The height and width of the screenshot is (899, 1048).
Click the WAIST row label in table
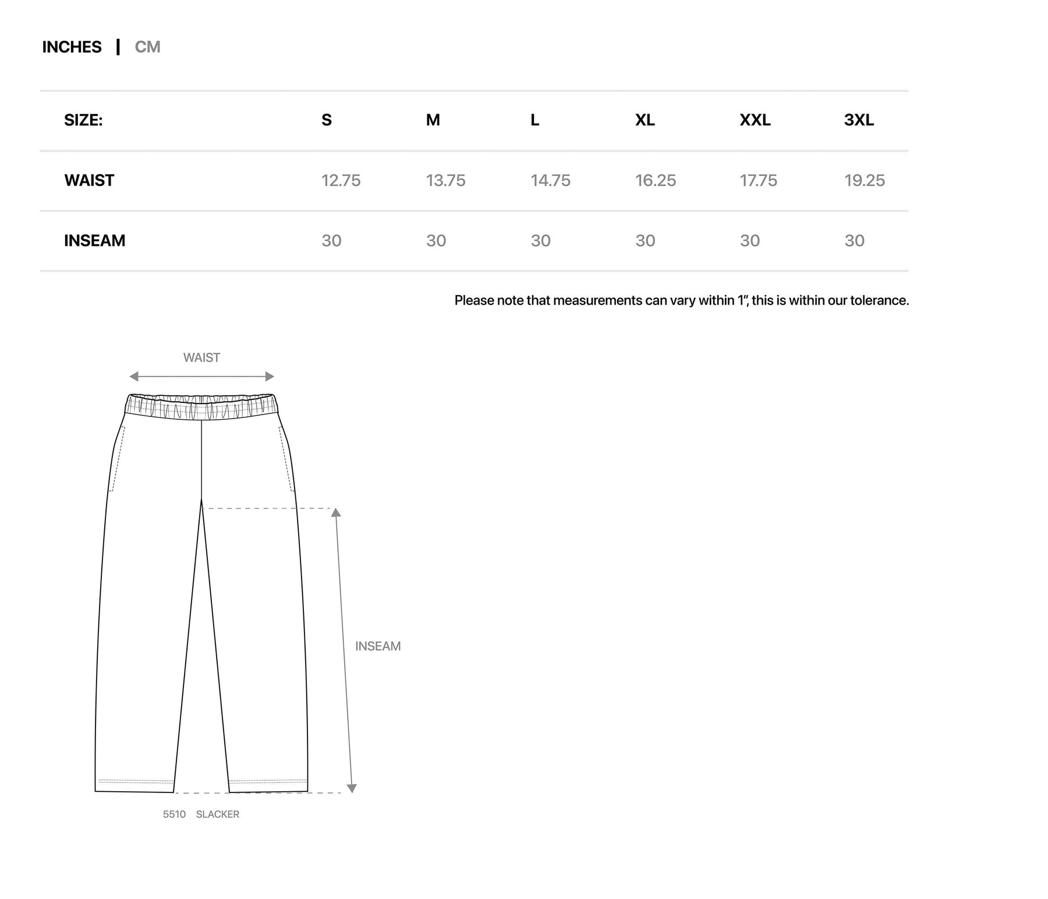pyautogui.click(x=89, y=180)
